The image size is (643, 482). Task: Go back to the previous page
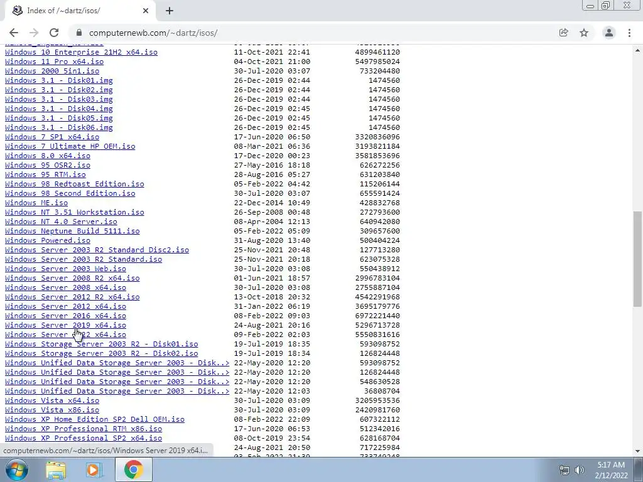(x=14, y=33)
